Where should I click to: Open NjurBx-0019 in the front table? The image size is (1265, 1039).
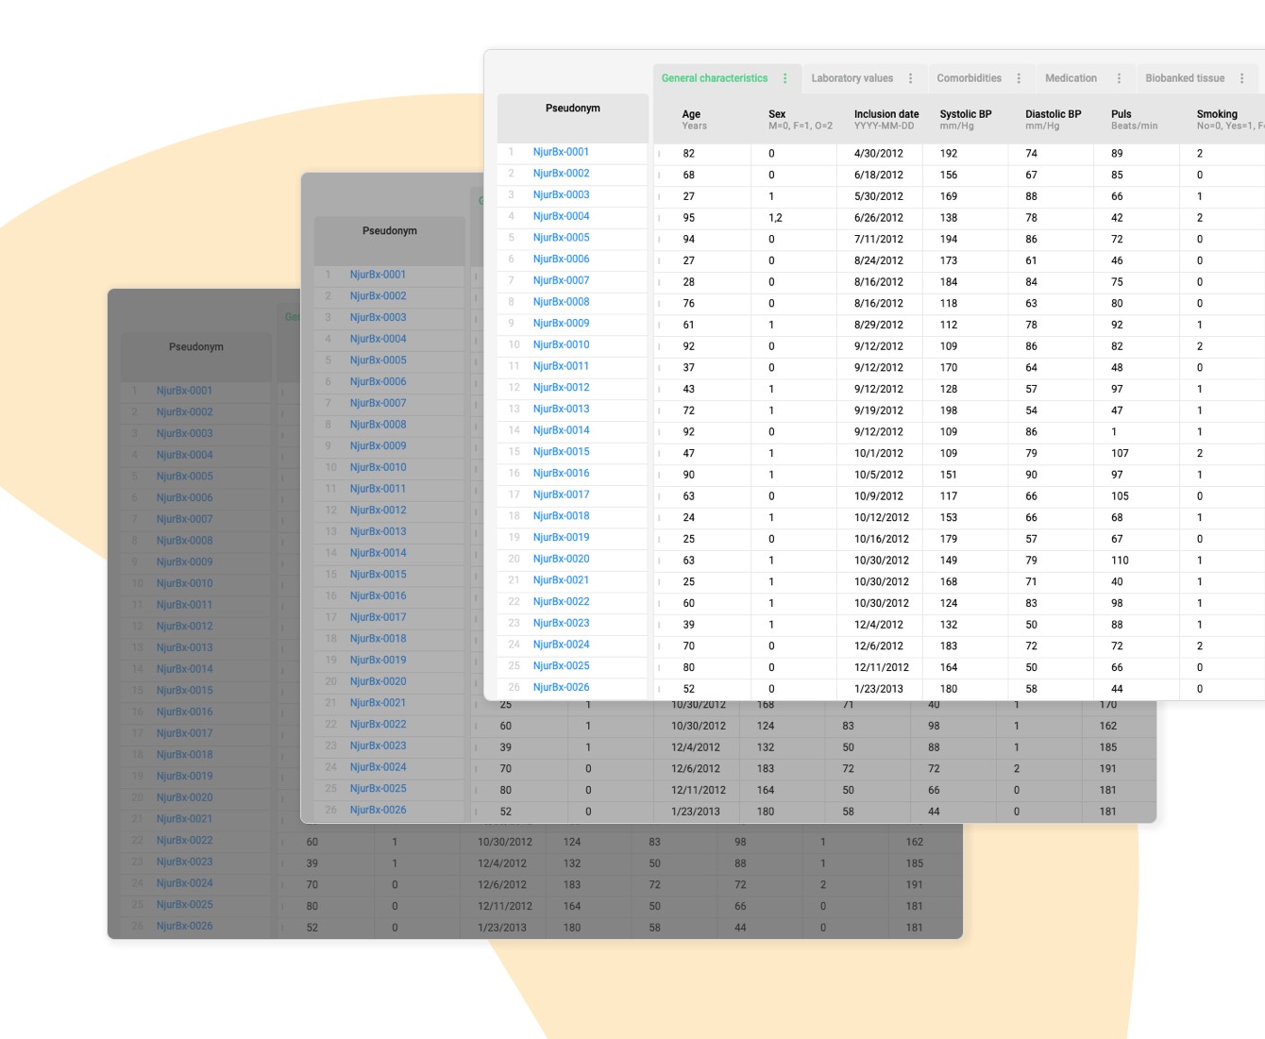pyautogui.click(x=561, y=537)
